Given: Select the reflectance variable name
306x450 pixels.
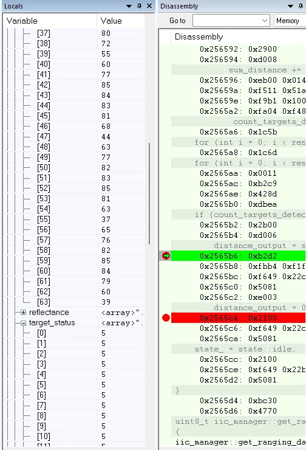Looking at the screenshot, I should [49, 312].
